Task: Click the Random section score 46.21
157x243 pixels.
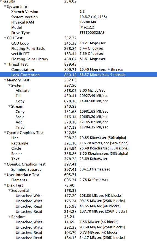Action: (x=69, y=217)
